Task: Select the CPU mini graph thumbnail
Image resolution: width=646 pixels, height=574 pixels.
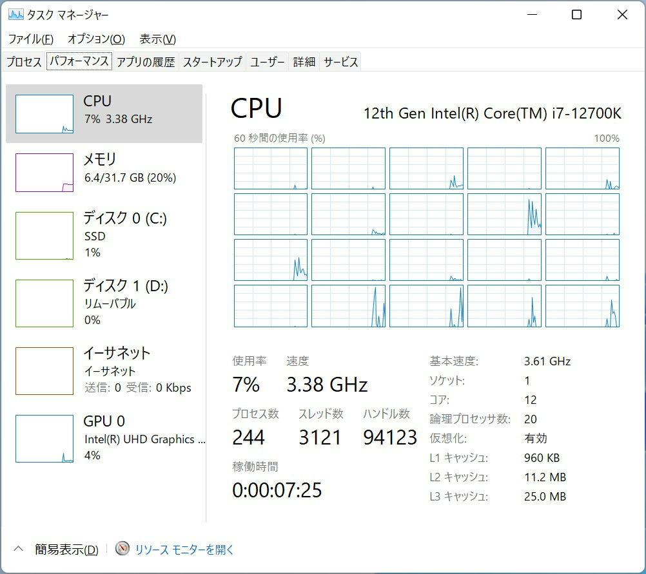Action: (44, 114)
